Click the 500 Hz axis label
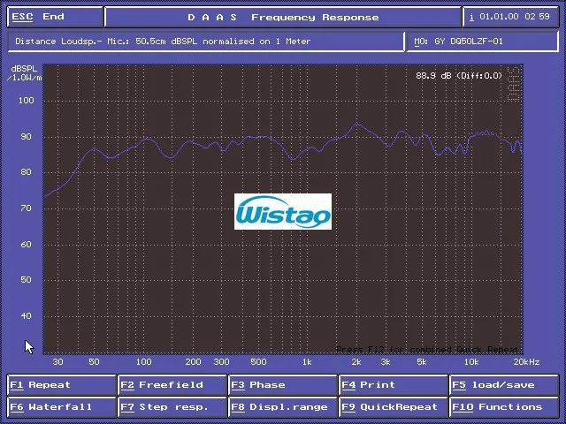The image size is (566, 424). 258,362
